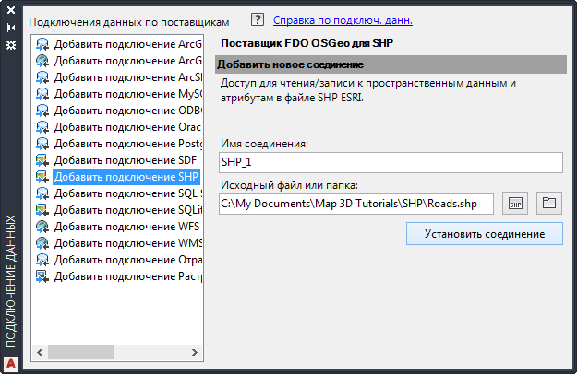Click the icon beside the SDF connection entry

pos(42,160)
